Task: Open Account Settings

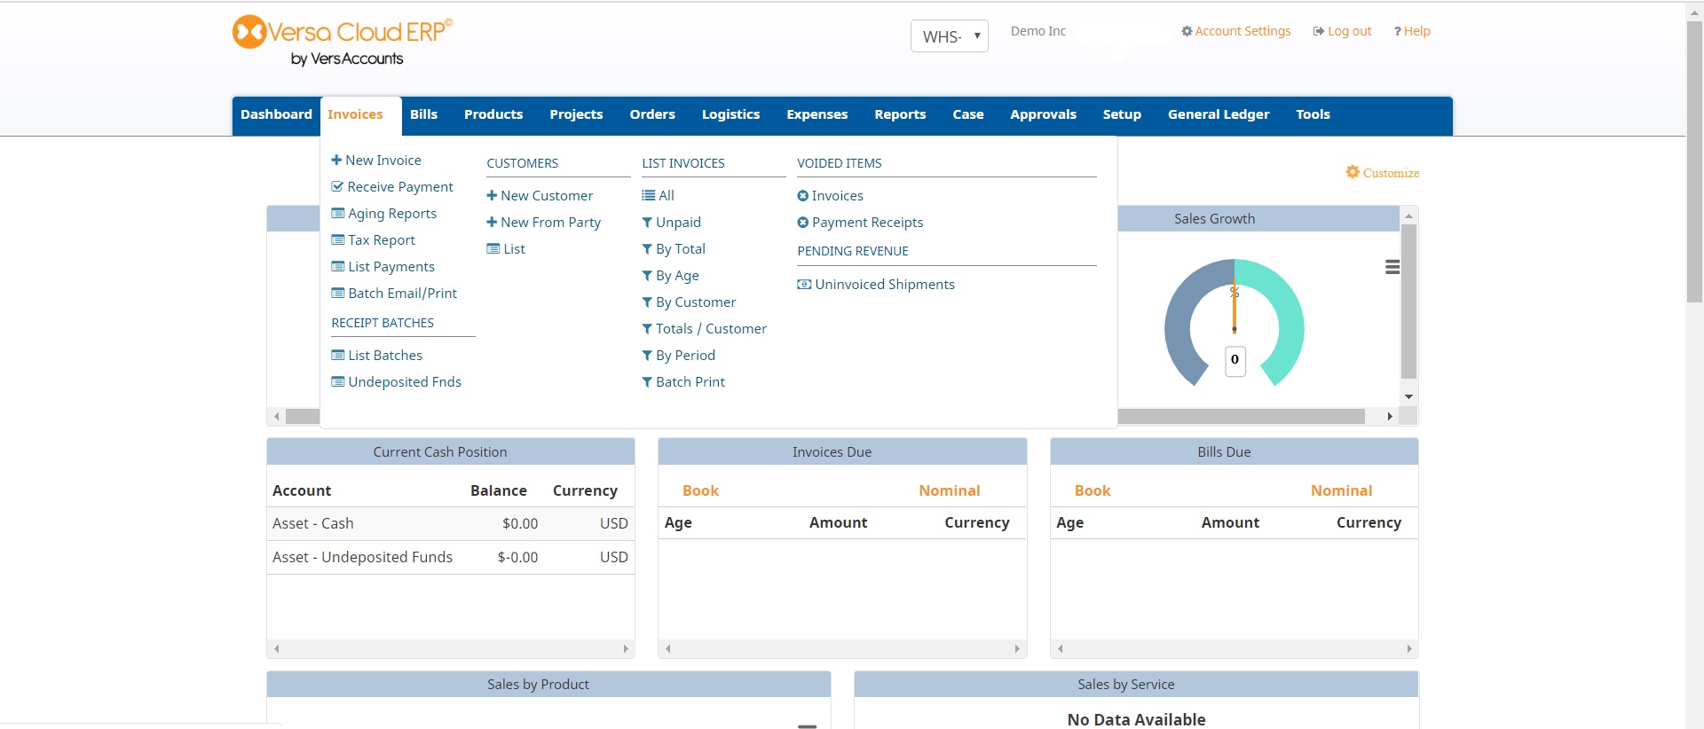Action: 1235,31
